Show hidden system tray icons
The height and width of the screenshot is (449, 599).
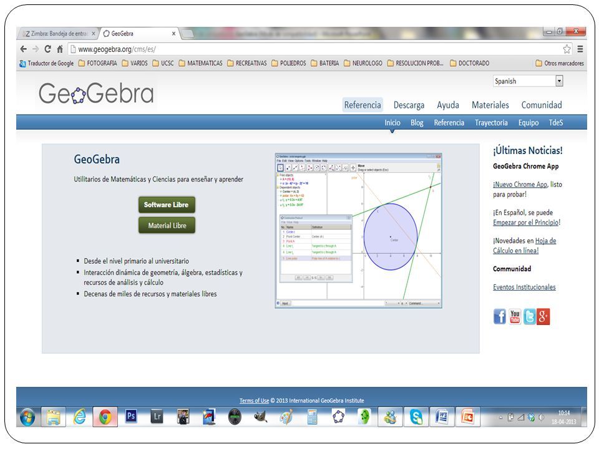tap(501, 417)
